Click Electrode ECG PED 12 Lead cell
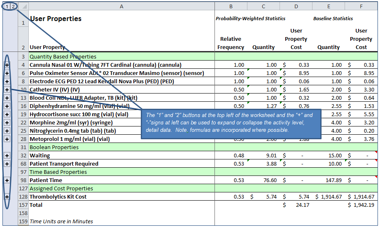 point(121,82)
